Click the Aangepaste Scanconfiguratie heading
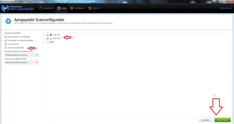 point(39,20)
